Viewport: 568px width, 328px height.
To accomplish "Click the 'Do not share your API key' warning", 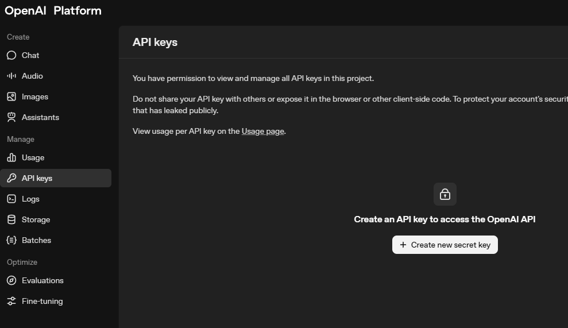I will (x=350, y=105).
